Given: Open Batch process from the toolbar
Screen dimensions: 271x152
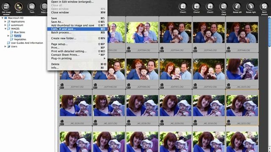Looking at the screenshot, I should point(264,7).
